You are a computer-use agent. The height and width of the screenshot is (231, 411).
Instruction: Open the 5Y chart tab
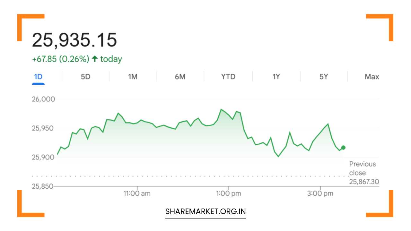(324, 77)
